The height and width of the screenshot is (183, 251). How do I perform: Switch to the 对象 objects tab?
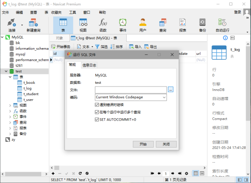[59, 38]
